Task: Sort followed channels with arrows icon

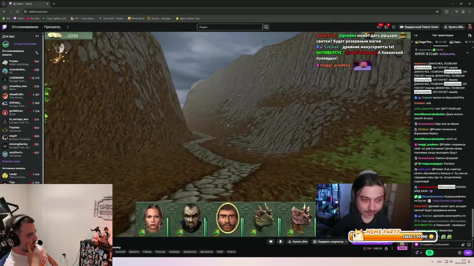Action: point(37,53)
